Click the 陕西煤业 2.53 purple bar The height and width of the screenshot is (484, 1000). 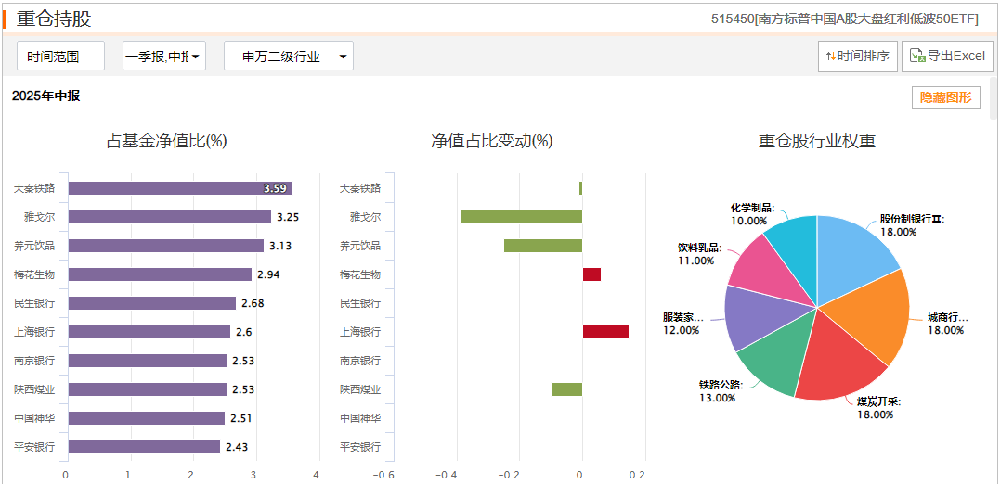coord(148,389)
